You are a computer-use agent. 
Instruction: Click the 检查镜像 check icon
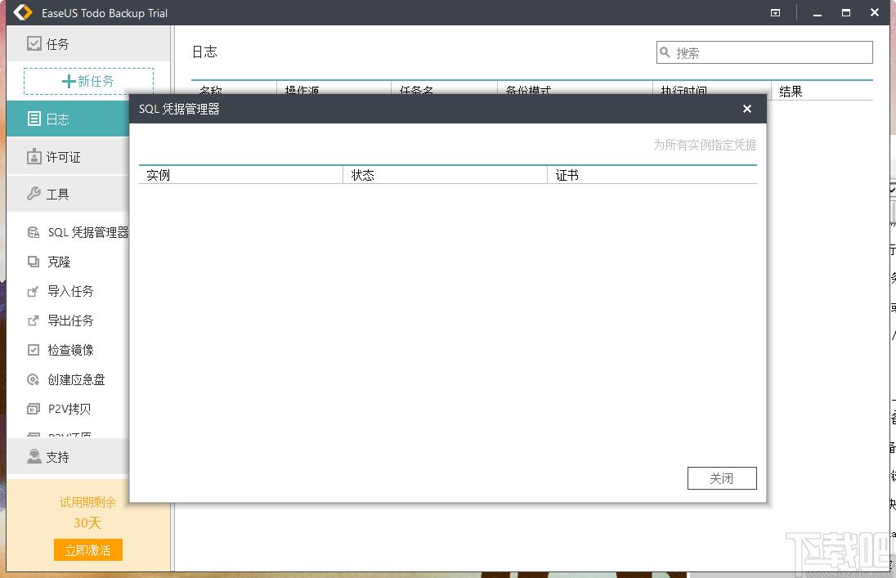34,350
